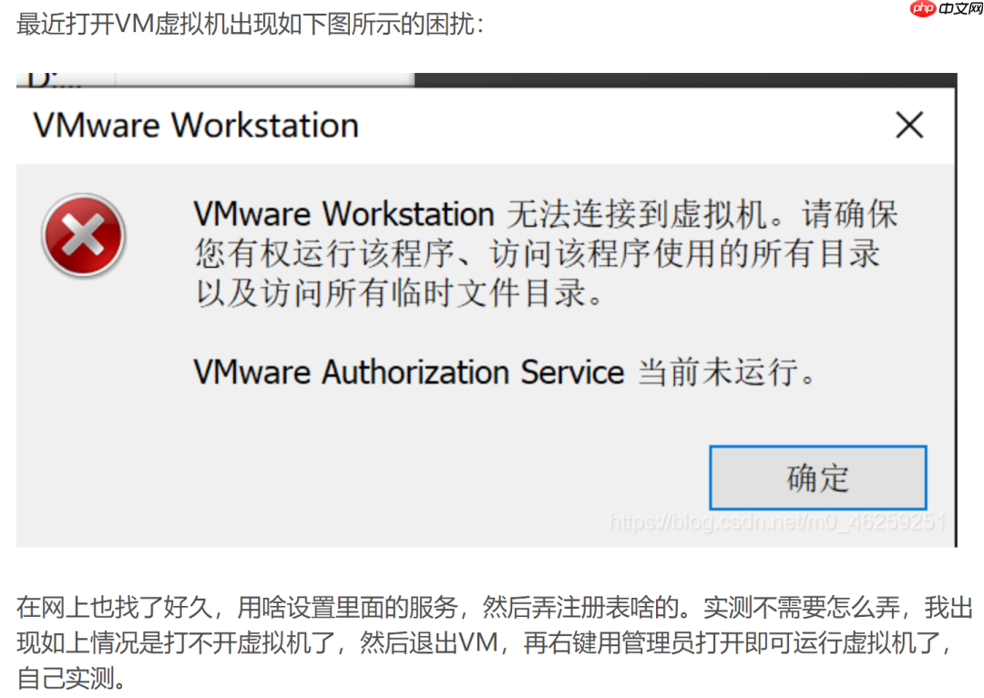Open the blog.csdn.net watermark link
Screen dimensions: 984x698
pyautogui.click(x=778, y=522)
